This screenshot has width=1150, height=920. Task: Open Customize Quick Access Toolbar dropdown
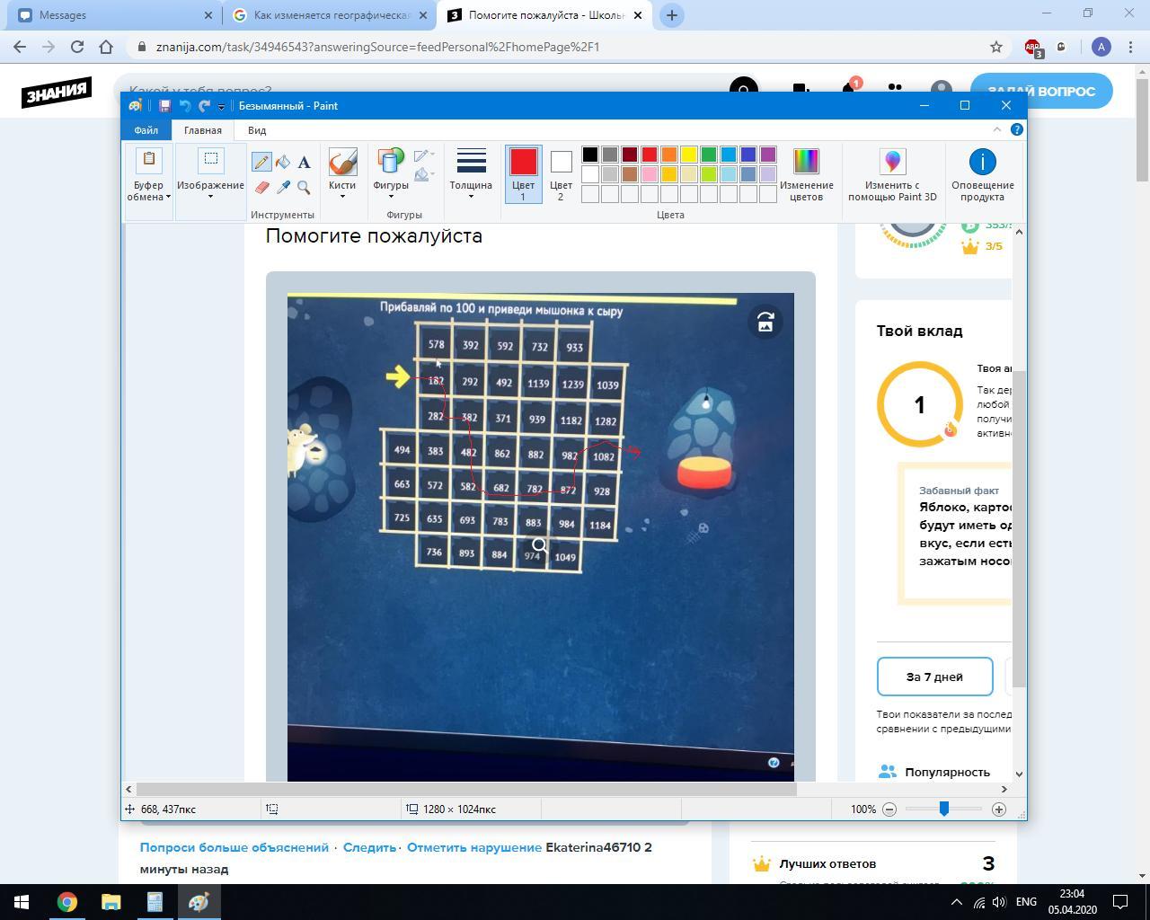tap(221, 107)
